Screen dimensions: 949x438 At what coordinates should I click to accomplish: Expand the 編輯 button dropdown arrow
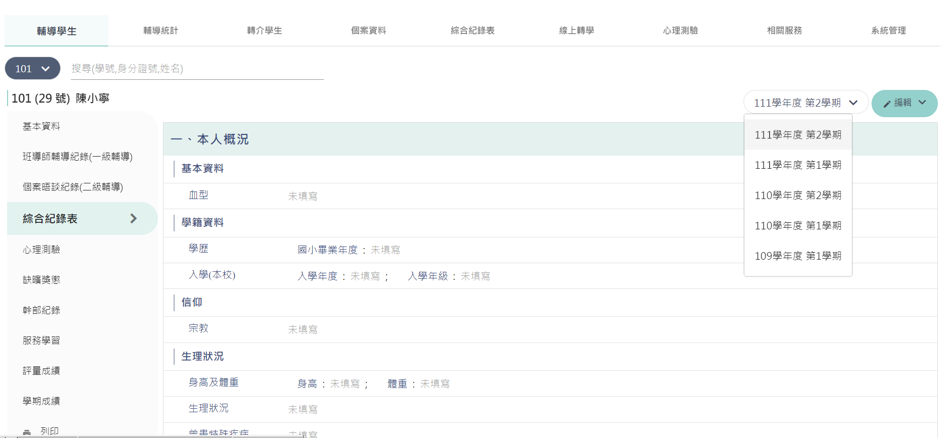pos(922,103)
